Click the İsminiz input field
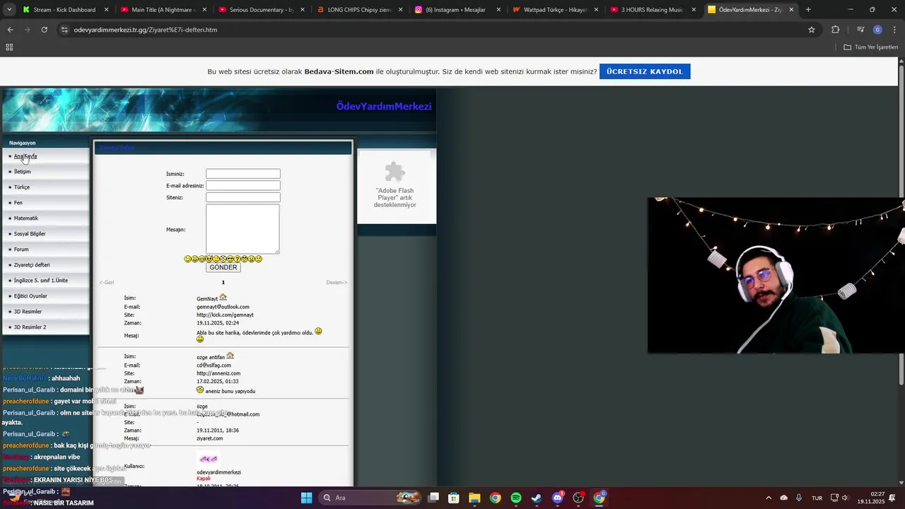The width and height of the screenshot is (905, 509). tap(243, 174)
